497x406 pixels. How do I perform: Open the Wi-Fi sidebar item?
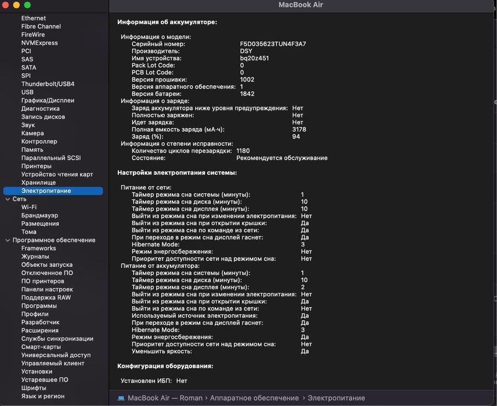(29, 207)
